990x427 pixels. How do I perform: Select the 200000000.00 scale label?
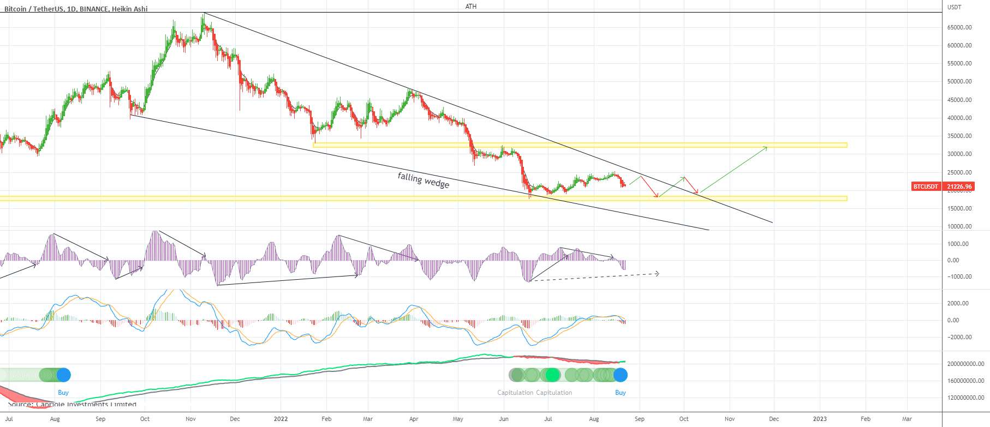tap(966, 364)
